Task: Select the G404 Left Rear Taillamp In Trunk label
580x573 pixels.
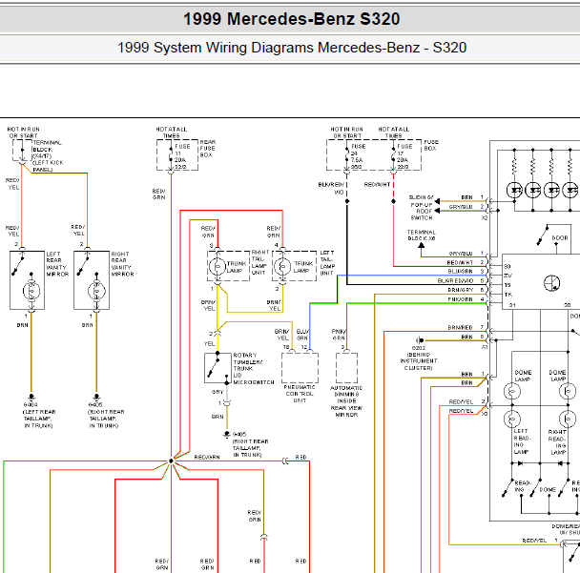Action: tap(39, 416)
